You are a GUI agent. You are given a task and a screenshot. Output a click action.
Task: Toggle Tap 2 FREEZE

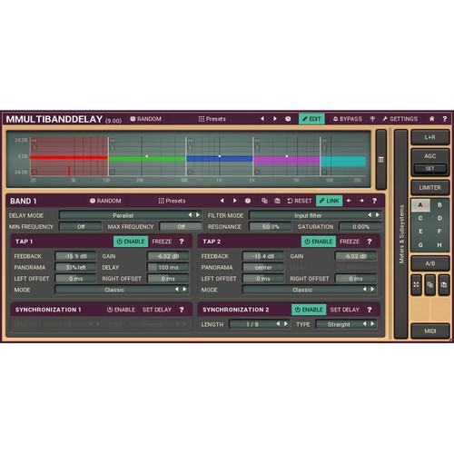click(x=350, y=242)
